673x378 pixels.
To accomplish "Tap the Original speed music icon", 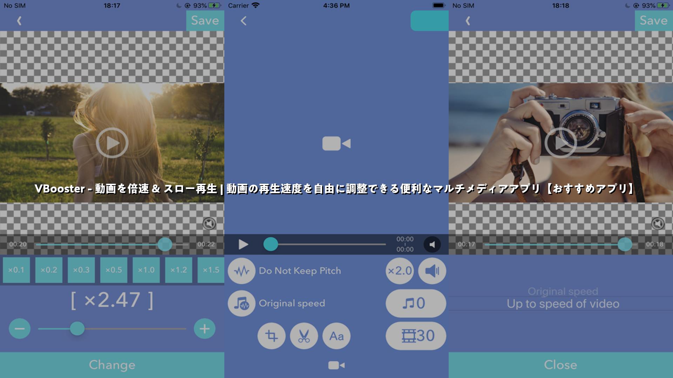I will coord(242,303).
